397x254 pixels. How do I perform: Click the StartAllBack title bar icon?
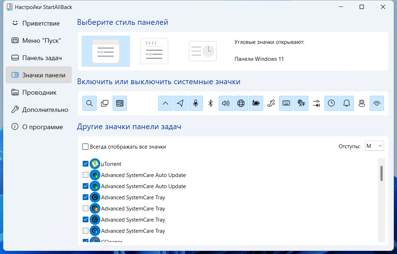coord(10,7)
